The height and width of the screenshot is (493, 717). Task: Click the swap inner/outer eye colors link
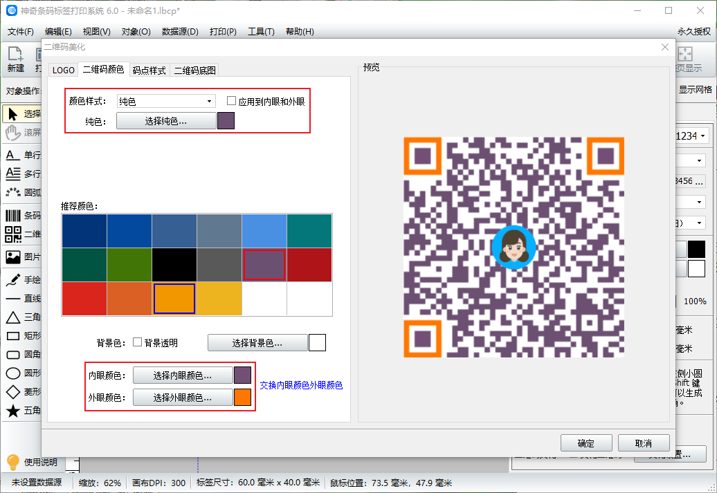click(301, 385)
